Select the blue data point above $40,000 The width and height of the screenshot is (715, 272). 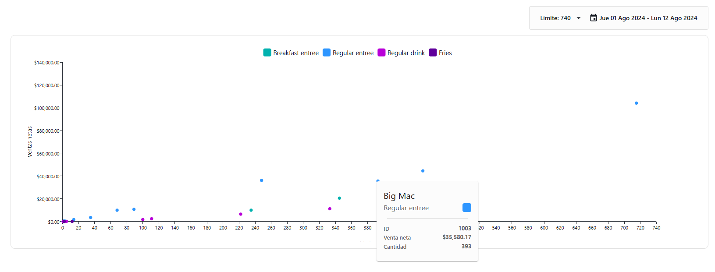coord(423,171)
